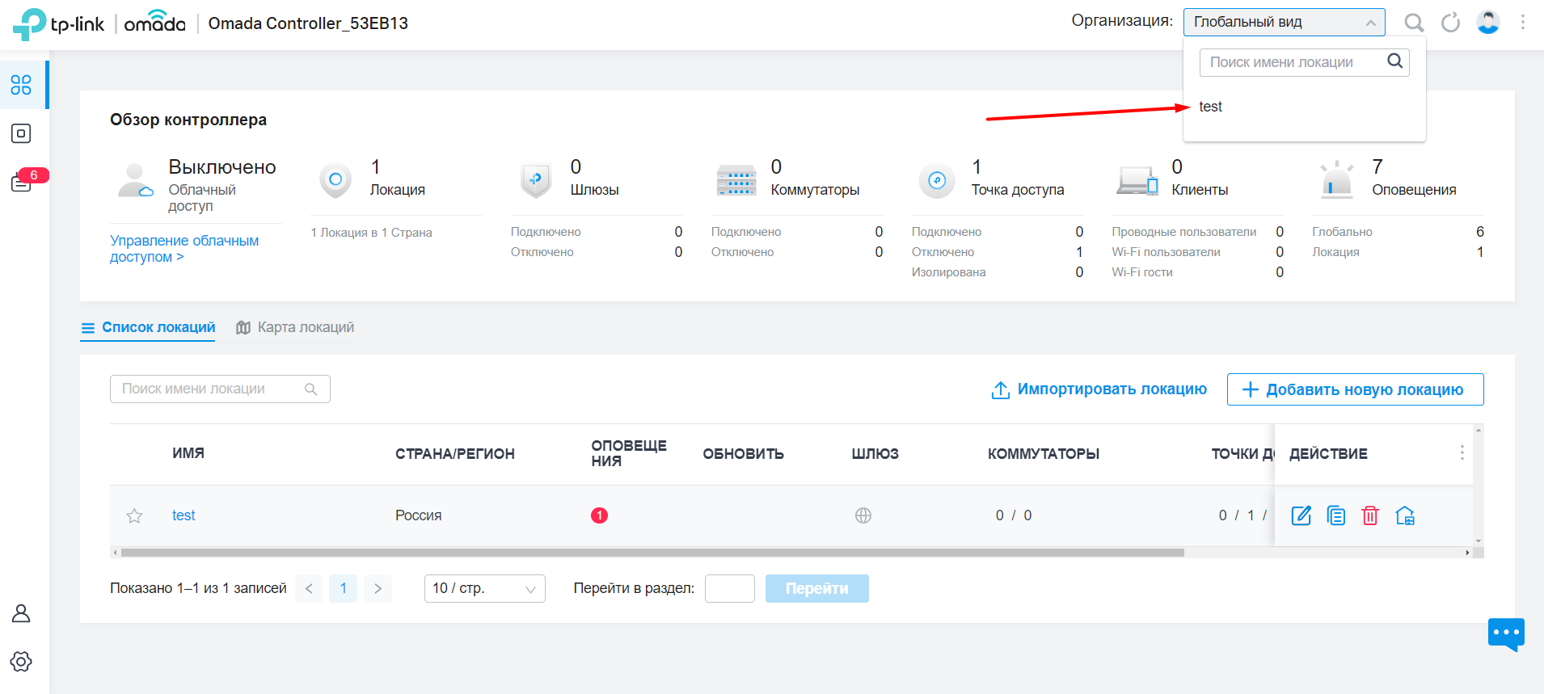This screenshot has width=1544, height=694.
Task: Open the logs icon with badge 6
Action: click(x=21, y=183)
